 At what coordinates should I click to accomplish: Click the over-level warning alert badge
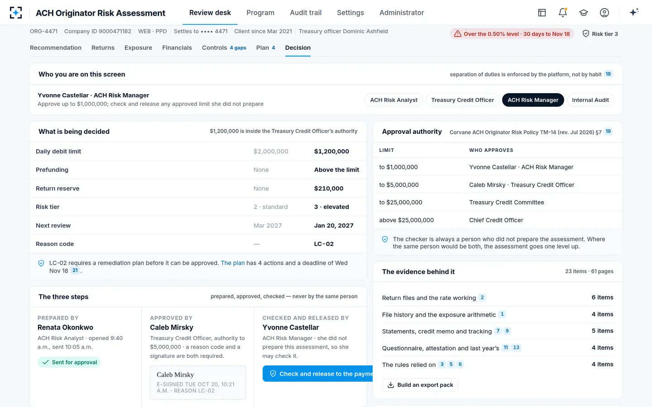tap(512, 34)
